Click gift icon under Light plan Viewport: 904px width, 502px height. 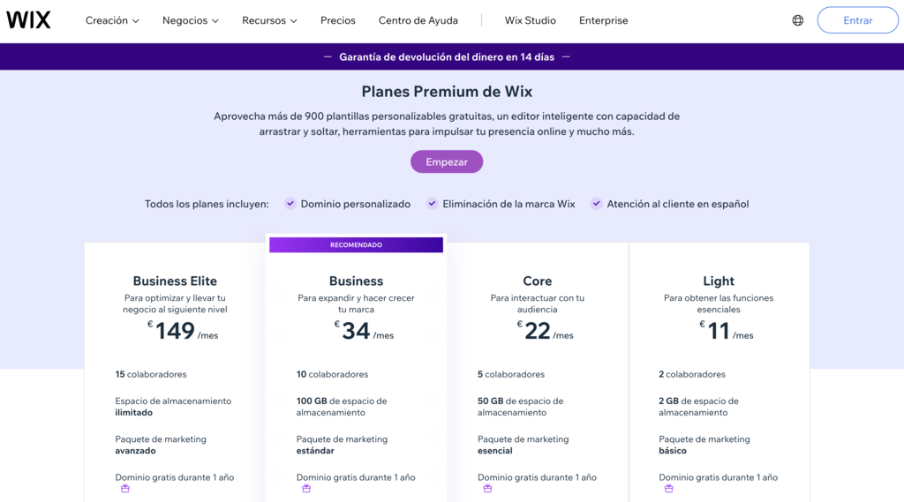(x=668, y=488)
